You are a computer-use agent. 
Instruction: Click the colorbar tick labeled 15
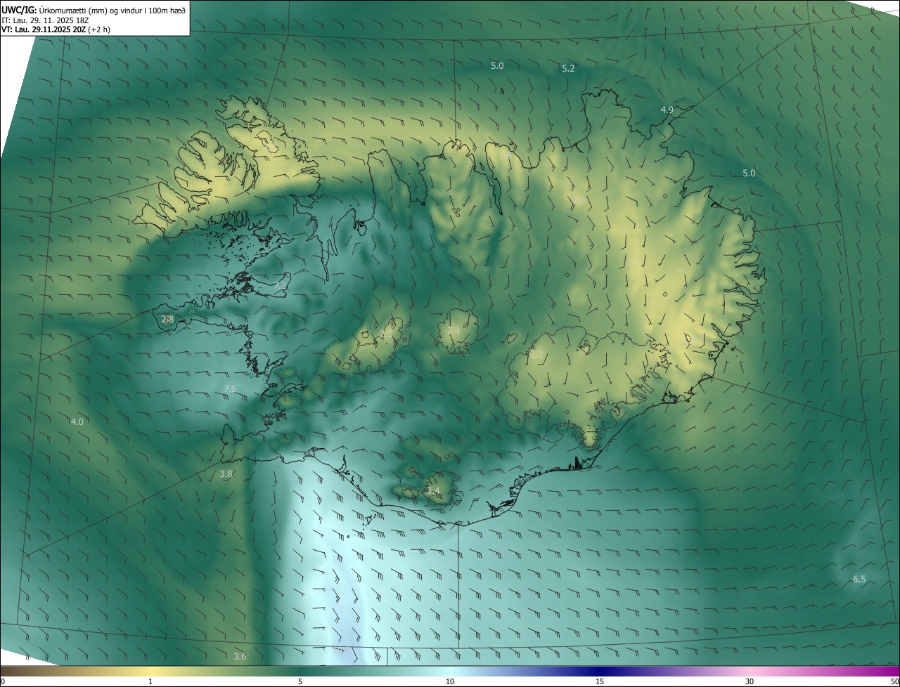tap(600, 681)
